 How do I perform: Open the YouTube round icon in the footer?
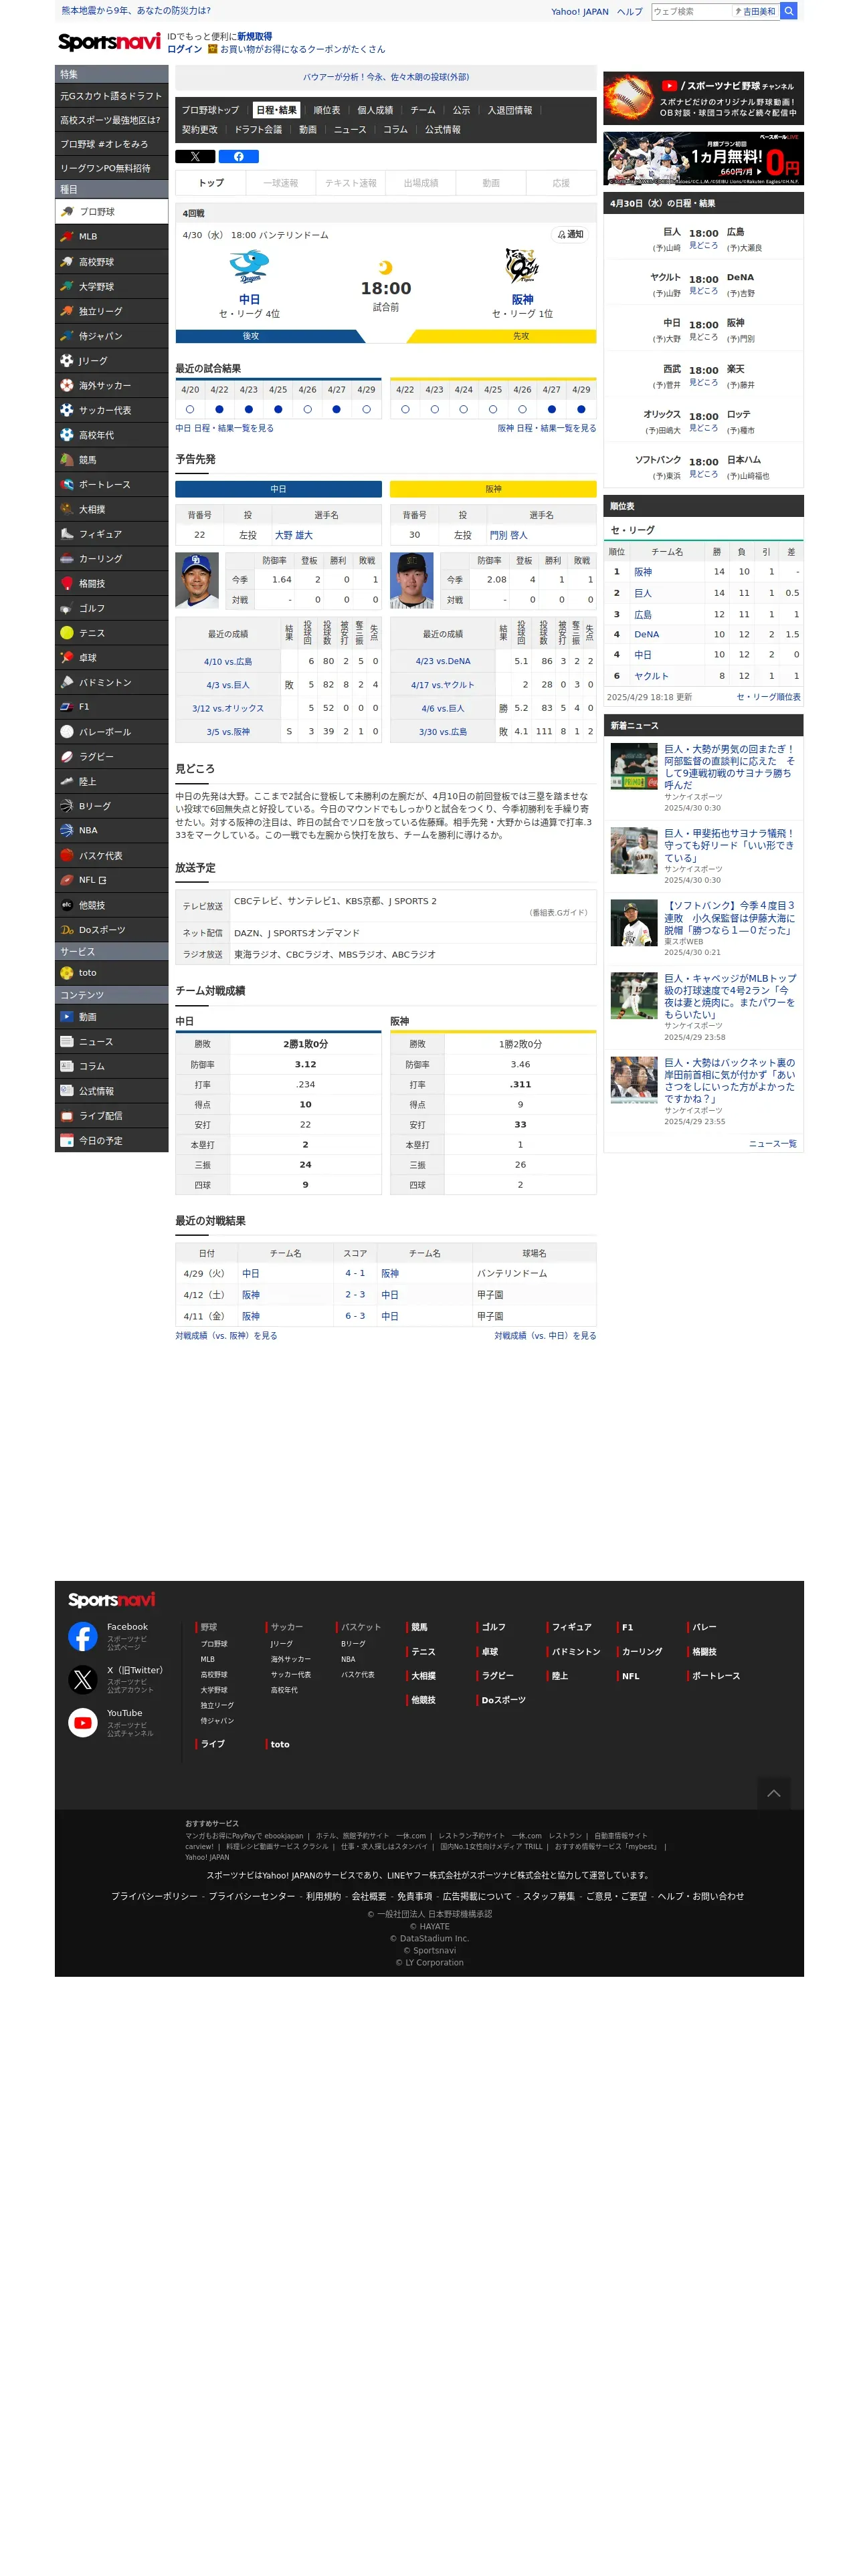pyautogui.click(x=83, y=1722)
